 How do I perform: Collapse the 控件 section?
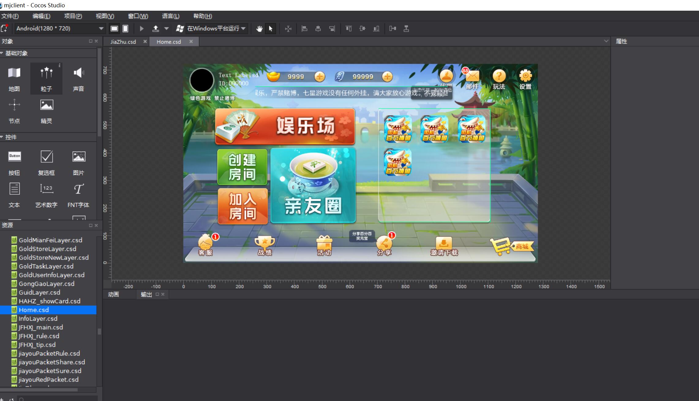coord(2,137)
